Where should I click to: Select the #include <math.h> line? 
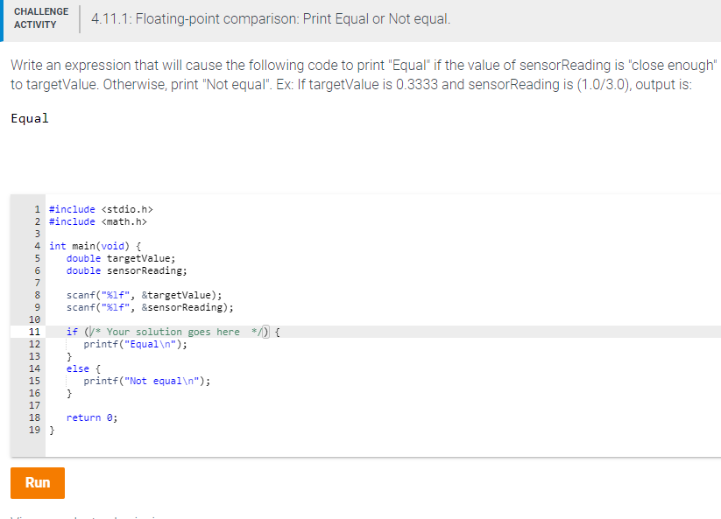tap(98, 221)
